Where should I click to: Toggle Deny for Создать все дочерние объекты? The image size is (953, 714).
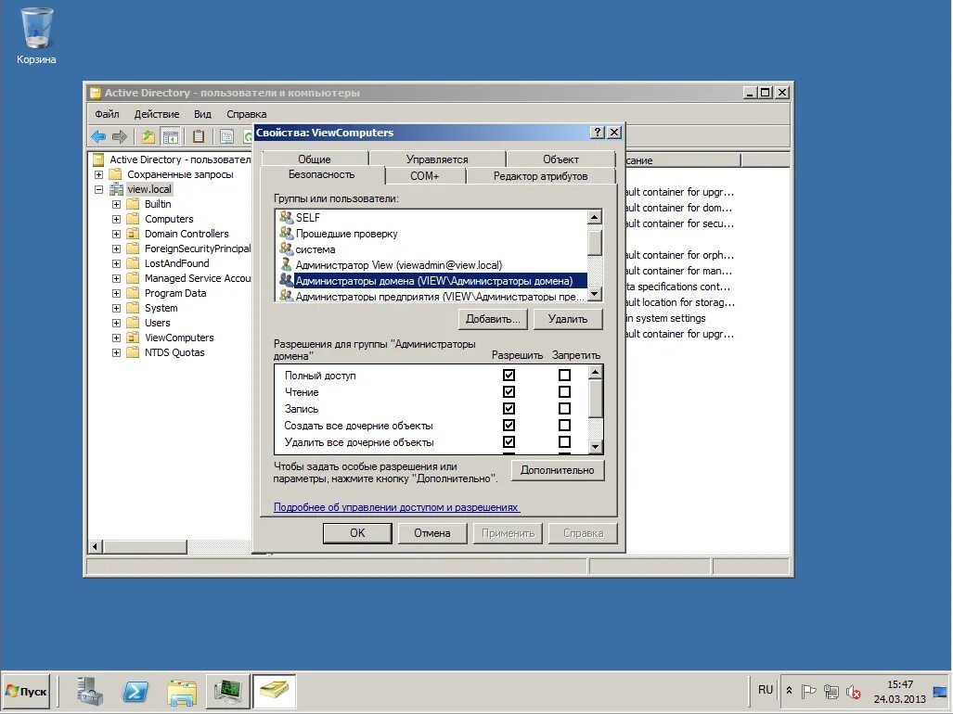(x=564, y=425)
